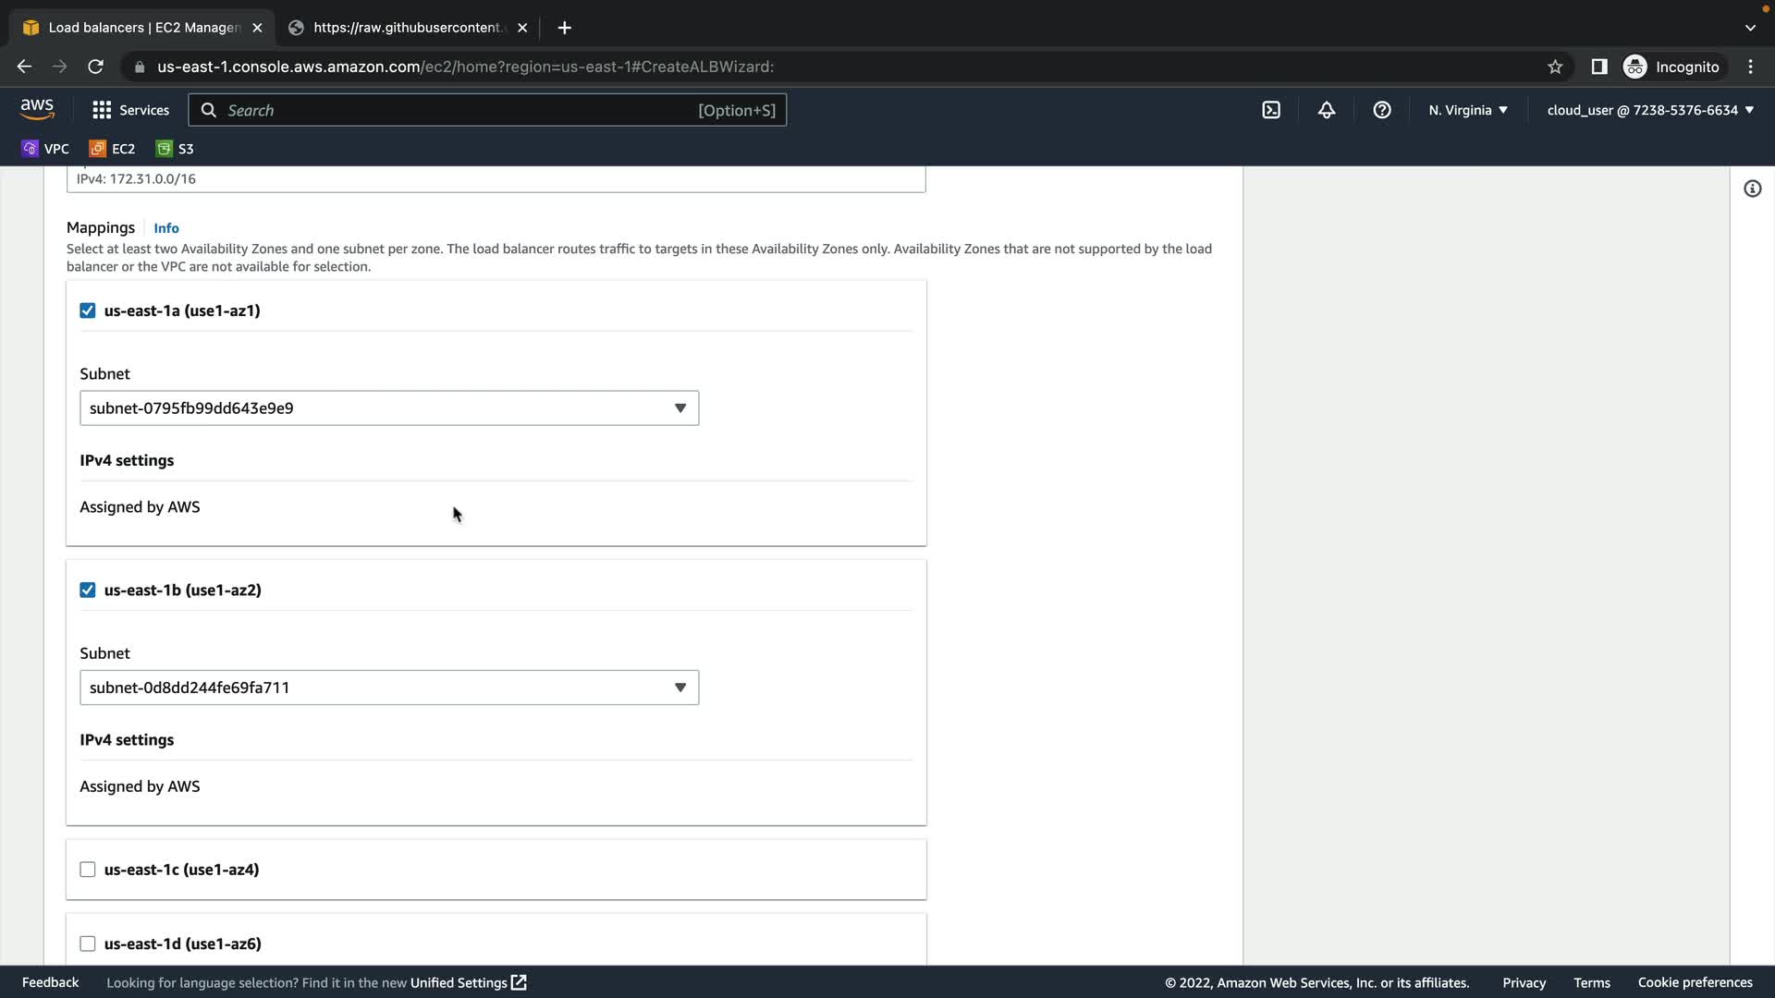
Task: Click the help question mark icon
Action: [1382, 110]
